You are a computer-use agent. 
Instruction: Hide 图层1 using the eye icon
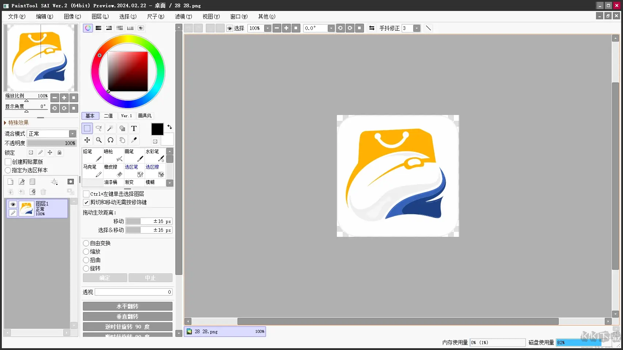pyautogui.click(x=13, y=204)
